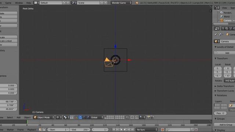Click Add level of detail button
Screen dimensions: 235x132
[x=224, y=53]
